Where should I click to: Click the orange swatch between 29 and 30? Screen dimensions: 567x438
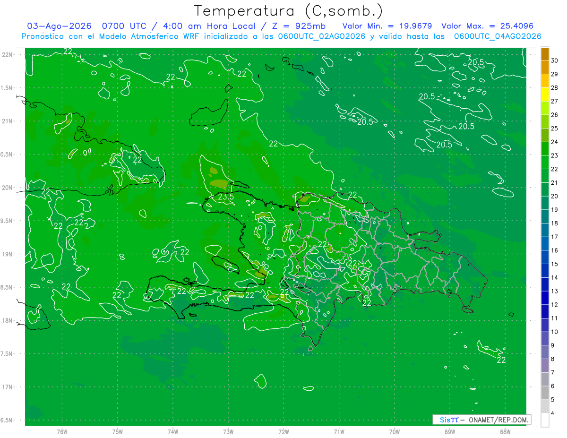pos(545,68)
